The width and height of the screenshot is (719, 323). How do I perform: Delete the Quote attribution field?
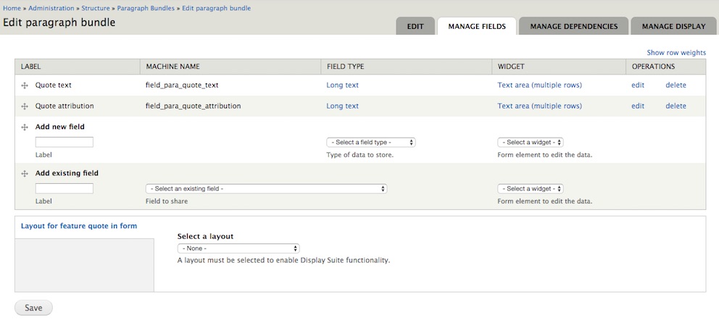click(x=676, y=106)
